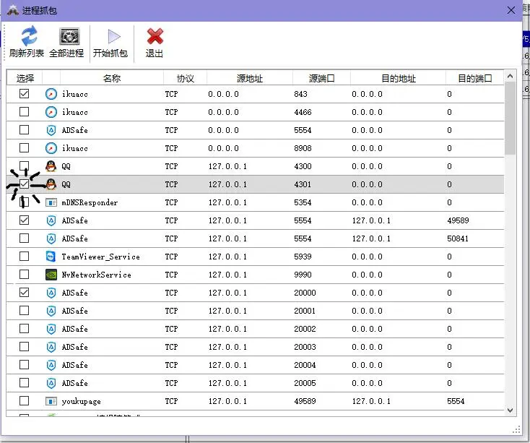This screenshot has width=530, height=443.
Task: Click the youkupage process icon
Action: pyautogui.click(x=51, y=401)
